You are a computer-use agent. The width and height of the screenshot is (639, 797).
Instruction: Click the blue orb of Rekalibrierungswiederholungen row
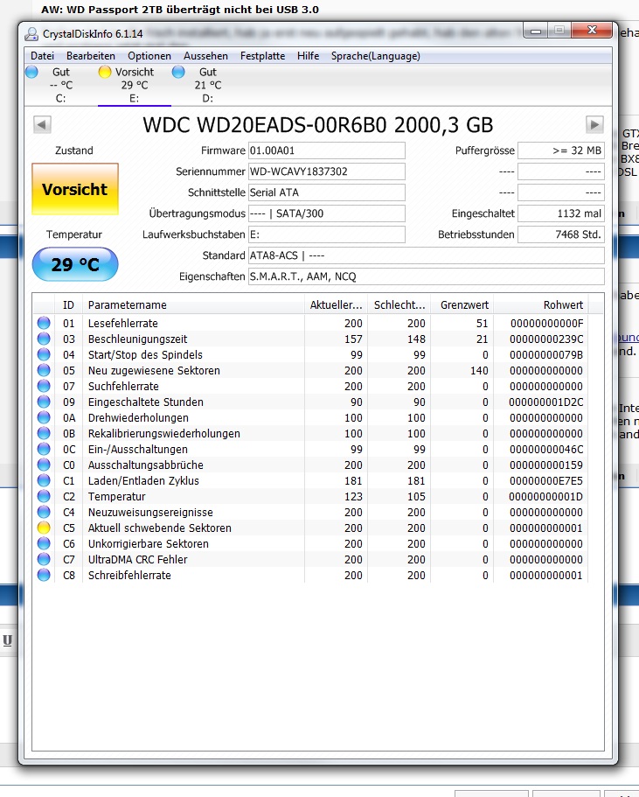[44, 433]
